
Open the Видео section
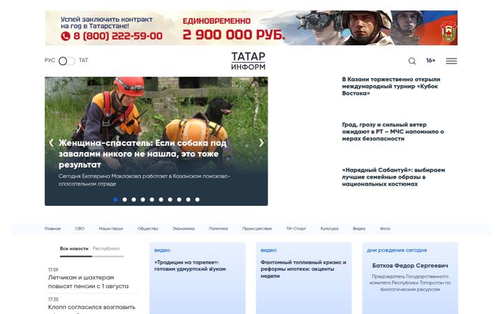[359, 228]
